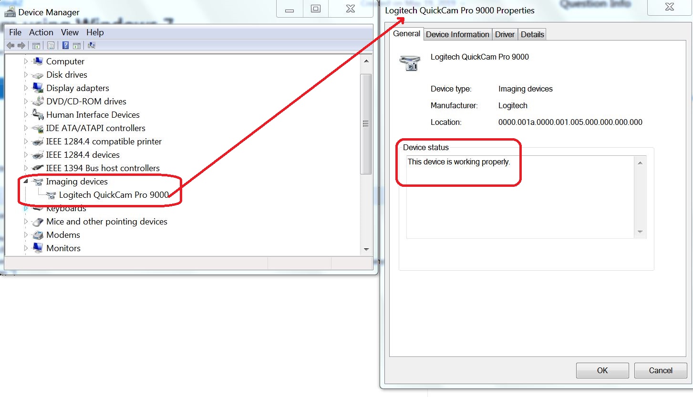Expand the Keyboards node
Screen dimensions: 693x397
pos(26,208)
